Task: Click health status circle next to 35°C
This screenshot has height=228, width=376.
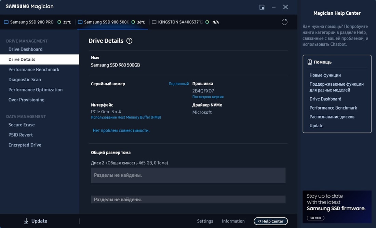Action: point(59,22)
